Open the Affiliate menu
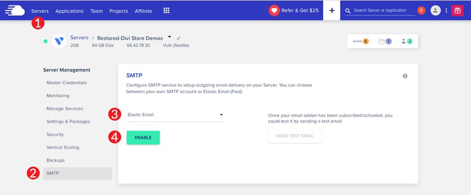 (x=143, y=11)
